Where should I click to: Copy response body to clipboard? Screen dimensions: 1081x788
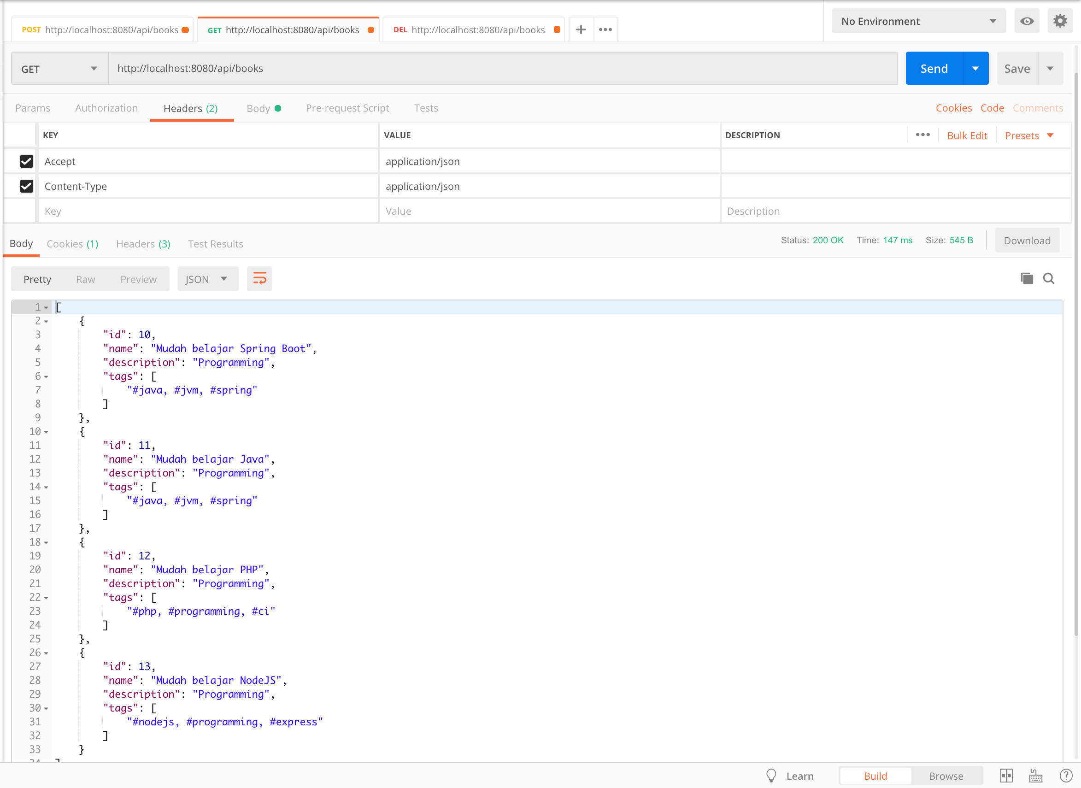tap(1027, 278)
